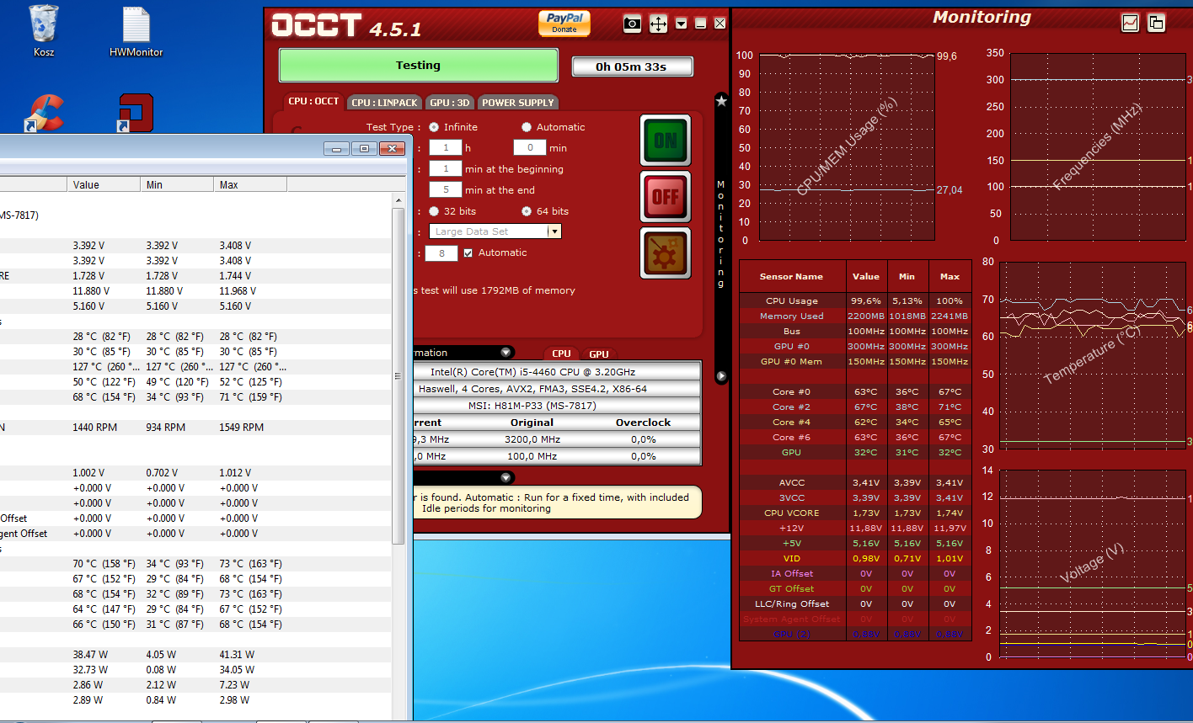Select the CPU information tab
Viewport: 1193px width, 723px height.
click(x=561, y=354)
